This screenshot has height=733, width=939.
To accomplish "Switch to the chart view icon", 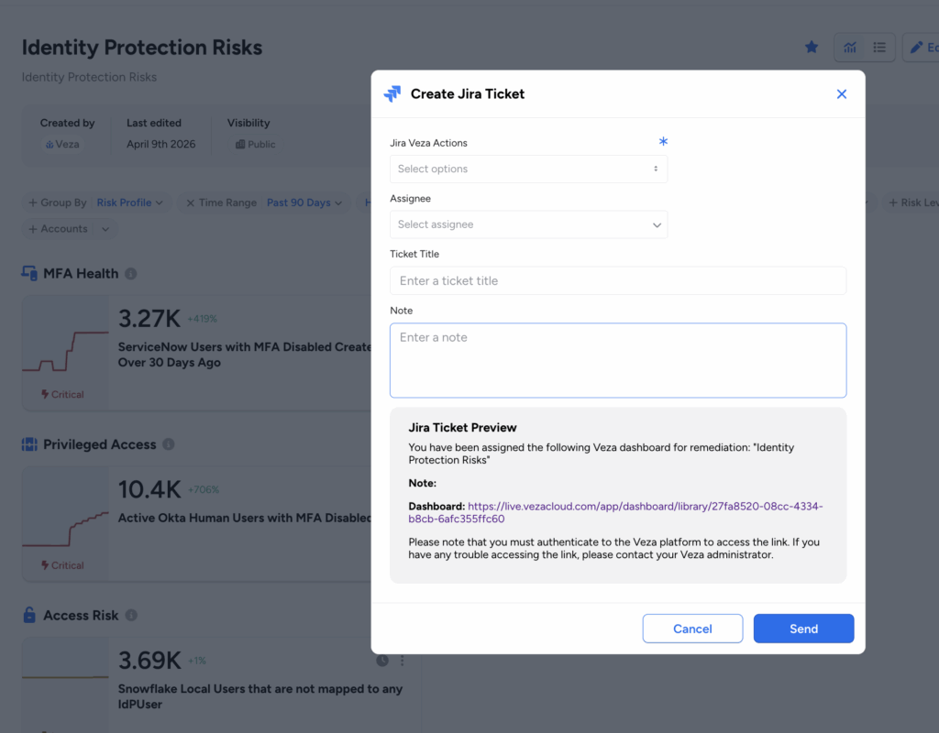I will tap(850, 48).
